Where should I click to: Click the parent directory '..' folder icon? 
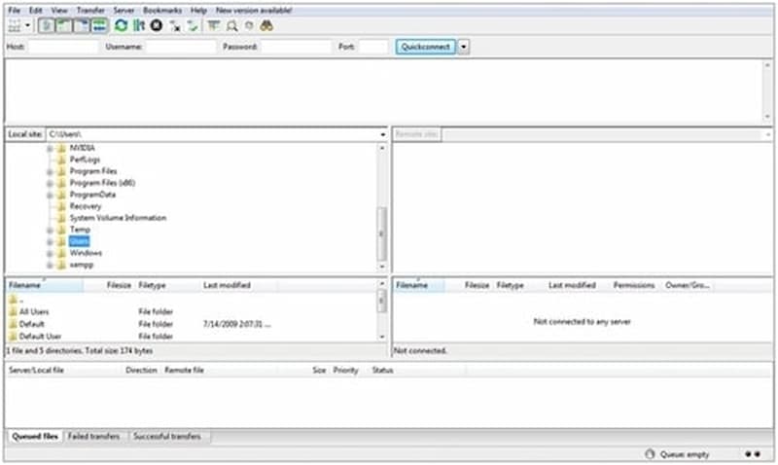13,300
